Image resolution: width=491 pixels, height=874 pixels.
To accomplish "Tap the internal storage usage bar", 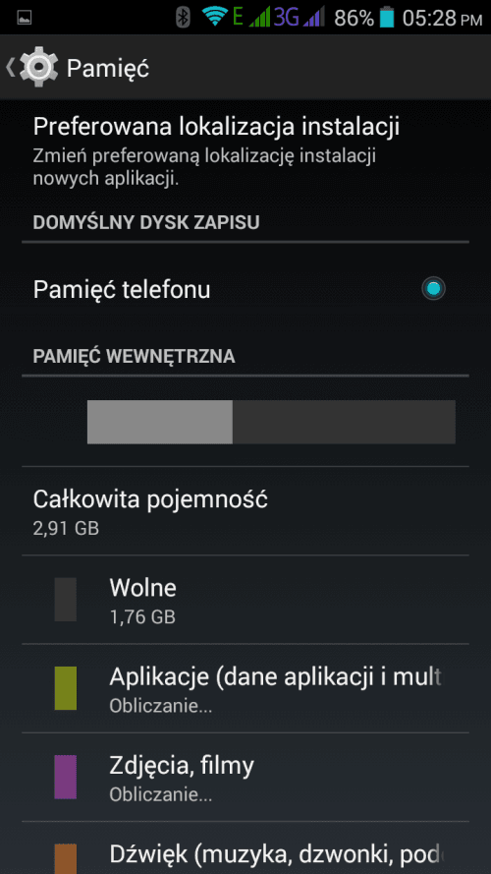I will click(271, 422).
